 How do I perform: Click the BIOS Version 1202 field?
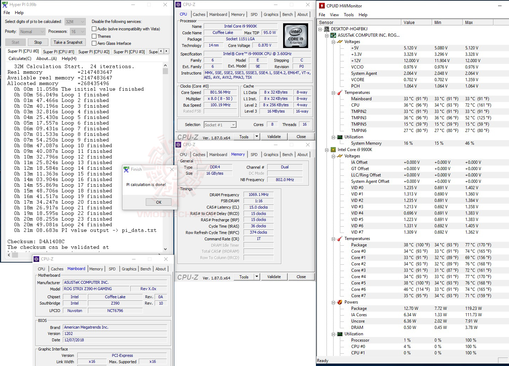(115, 334)
